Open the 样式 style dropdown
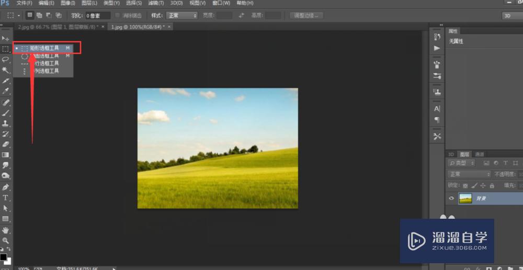This screenshot has width=523, height=270. [x=182, y=15]
